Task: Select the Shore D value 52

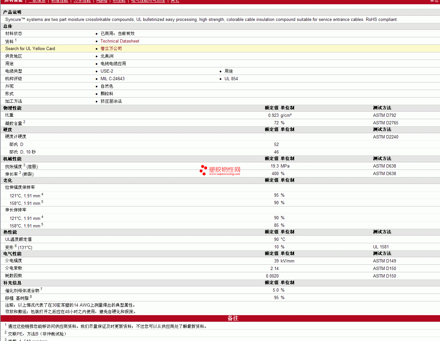Action: point(276,145)
